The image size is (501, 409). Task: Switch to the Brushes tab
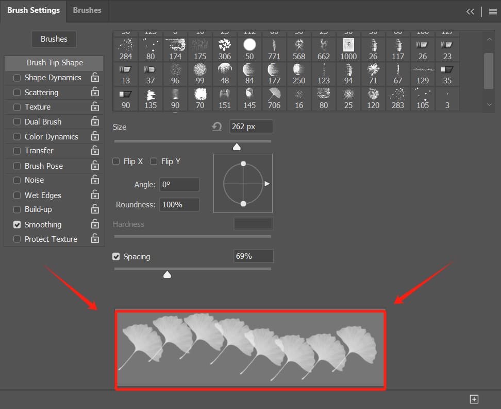(87, 10)
